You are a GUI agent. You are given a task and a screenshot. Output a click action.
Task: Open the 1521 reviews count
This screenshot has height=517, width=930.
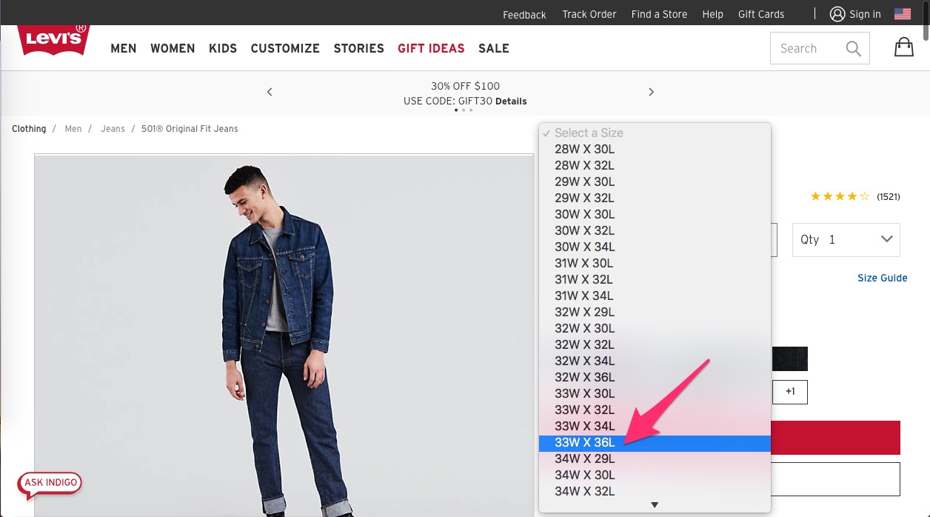889,197
